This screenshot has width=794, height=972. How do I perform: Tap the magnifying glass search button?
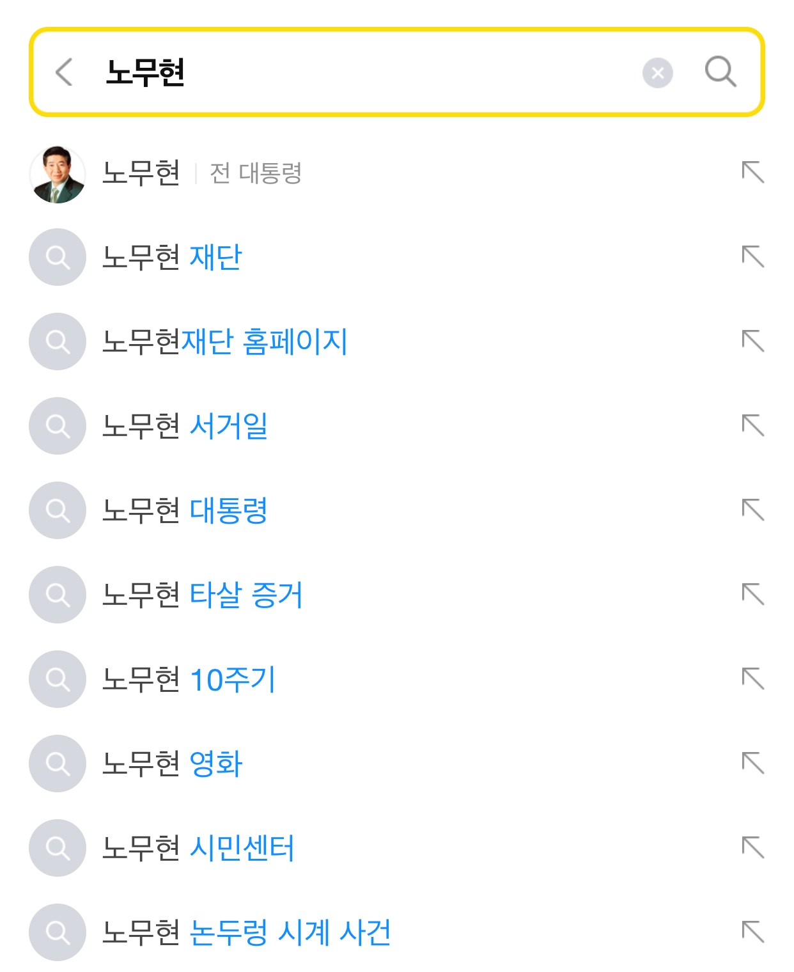coord(720,71)
